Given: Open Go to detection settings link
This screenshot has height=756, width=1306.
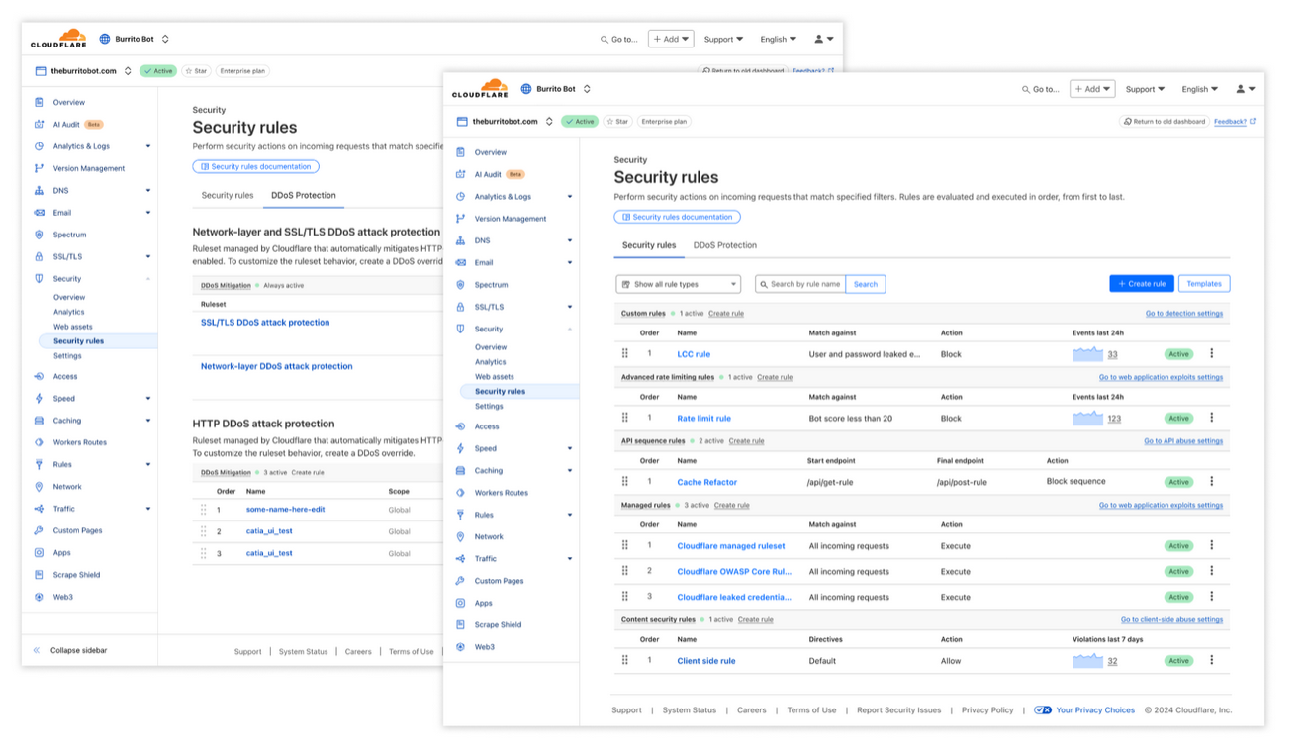Looking at the screenshot, I should pos(1184,313).
